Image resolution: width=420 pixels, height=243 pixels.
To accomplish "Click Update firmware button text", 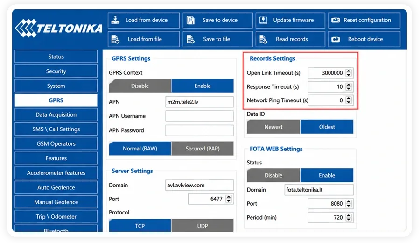I will [x=294, y=20].
